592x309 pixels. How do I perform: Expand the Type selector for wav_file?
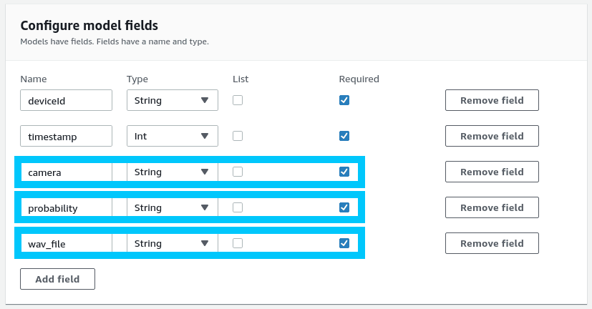click(172, 243)
